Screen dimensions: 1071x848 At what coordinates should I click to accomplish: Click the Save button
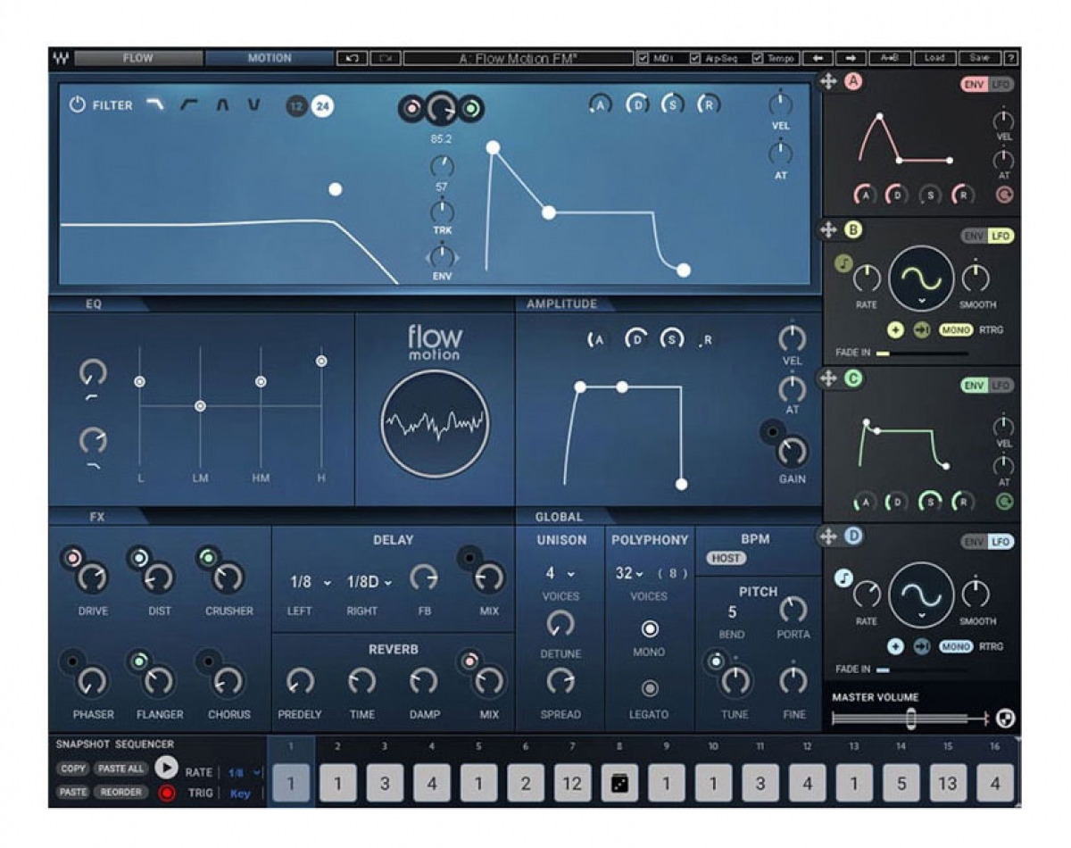980,59
